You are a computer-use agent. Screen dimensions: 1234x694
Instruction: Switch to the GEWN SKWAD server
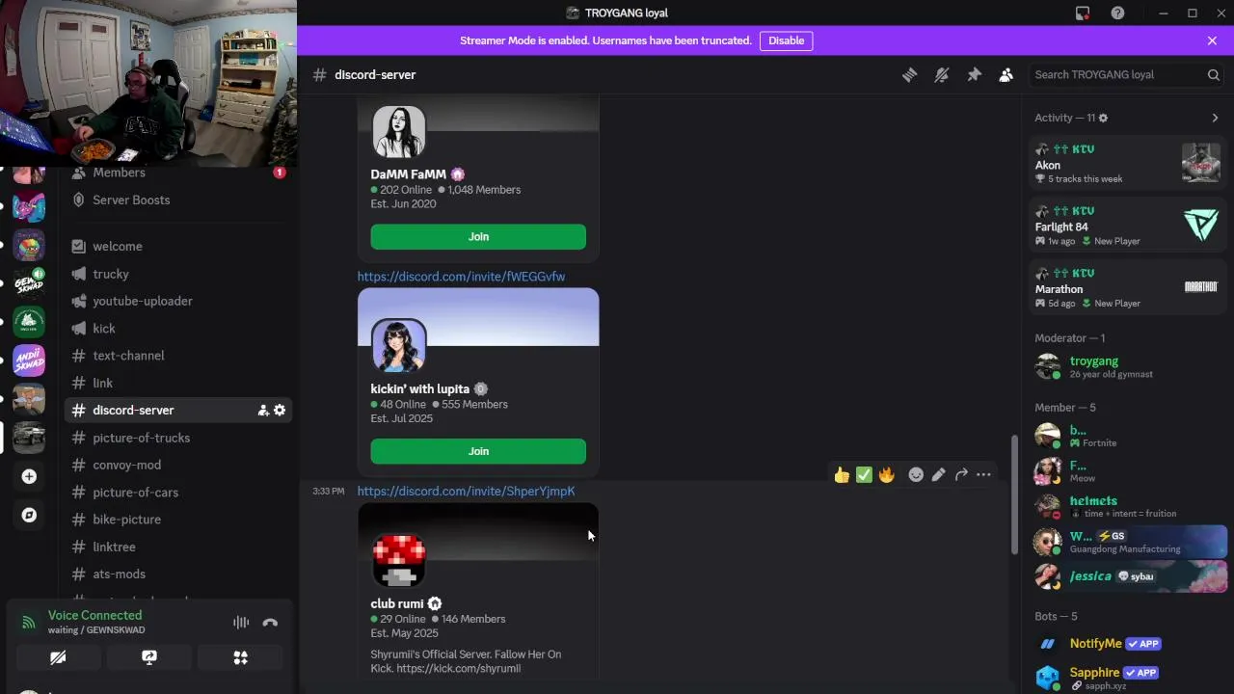click(29, 283)
